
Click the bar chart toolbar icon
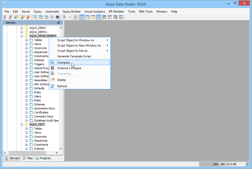(x=121, y=17)
